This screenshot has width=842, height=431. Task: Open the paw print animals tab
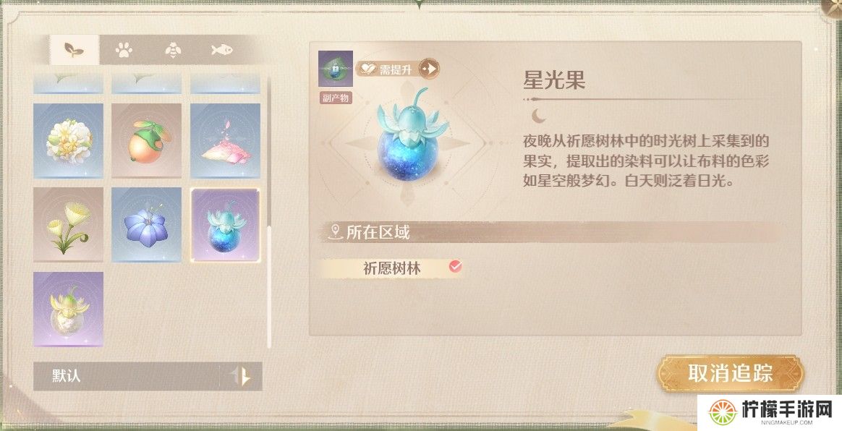[124, 50]
